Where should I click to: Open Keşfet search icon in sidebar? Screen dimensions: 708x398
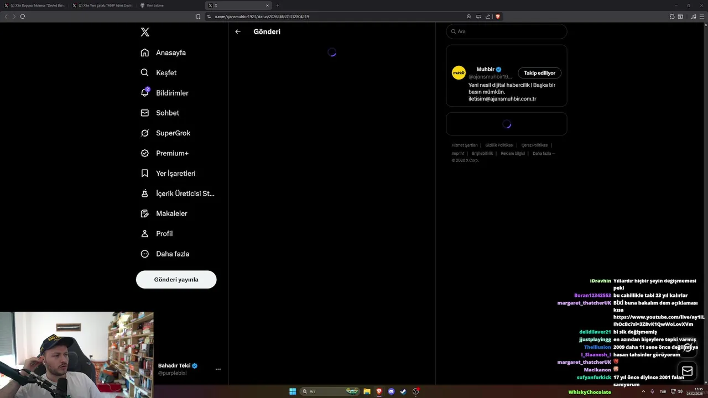[x=145, y=72]
